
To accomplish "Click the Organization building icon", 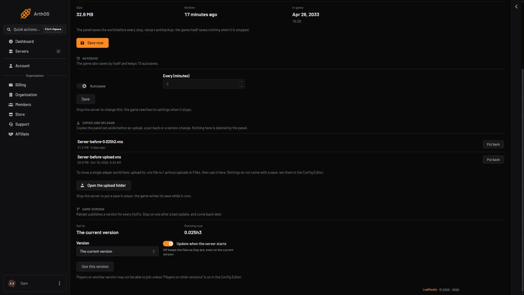I will point(11,95).
